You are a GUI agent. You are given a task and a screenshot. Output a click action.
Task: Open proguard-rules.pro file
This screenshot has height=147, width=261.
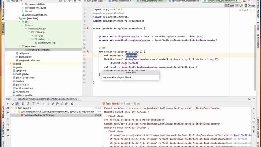click(x=29, y=60)
